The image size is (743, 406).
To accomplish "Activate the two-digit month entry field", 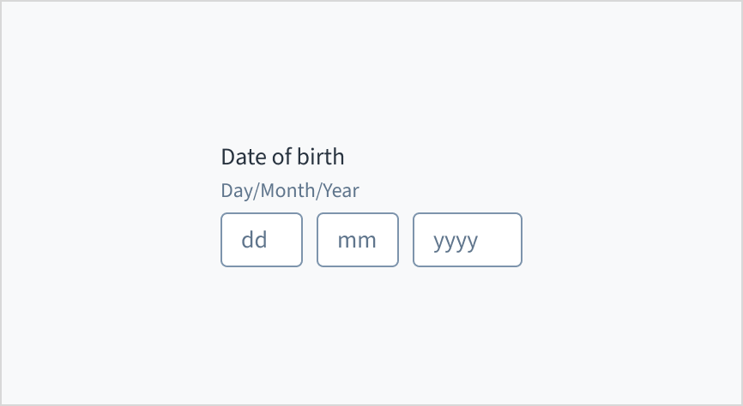I will click(x=358, y=240).
